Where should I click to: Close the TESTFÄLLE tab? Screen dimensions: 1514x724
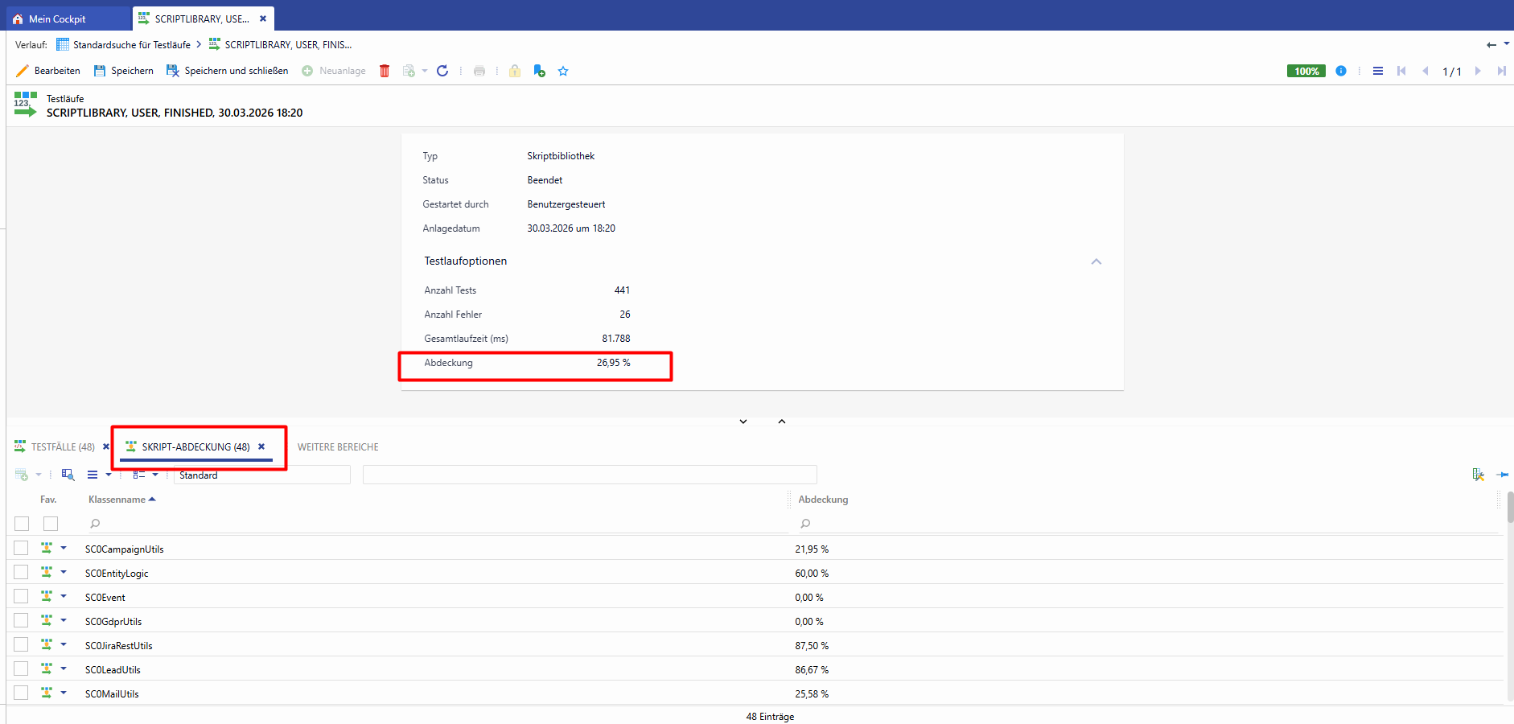[x=105, y=446]
